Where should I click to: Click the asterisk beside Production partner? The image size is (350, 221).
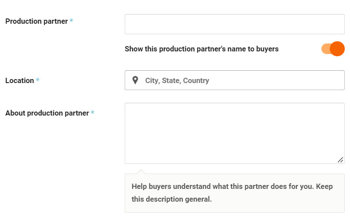72,21
